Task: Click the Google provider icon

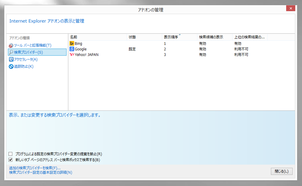Action: 72,49
